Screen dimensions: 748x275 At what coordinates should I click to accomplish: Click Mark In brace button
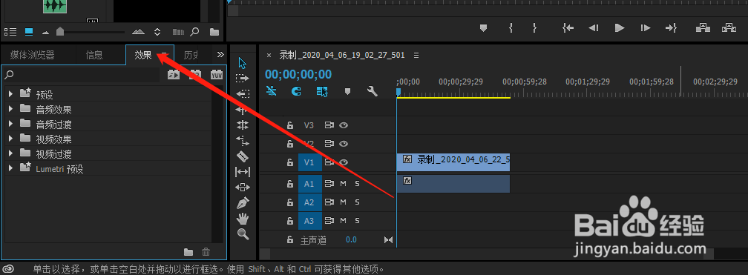[x=511, y=28]
